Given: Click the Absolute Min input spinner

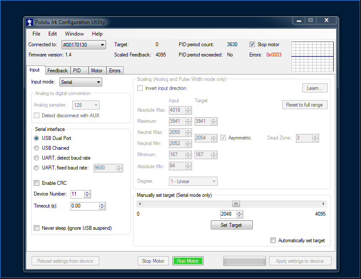Looking at the screenshot, I should click(188, 166).
